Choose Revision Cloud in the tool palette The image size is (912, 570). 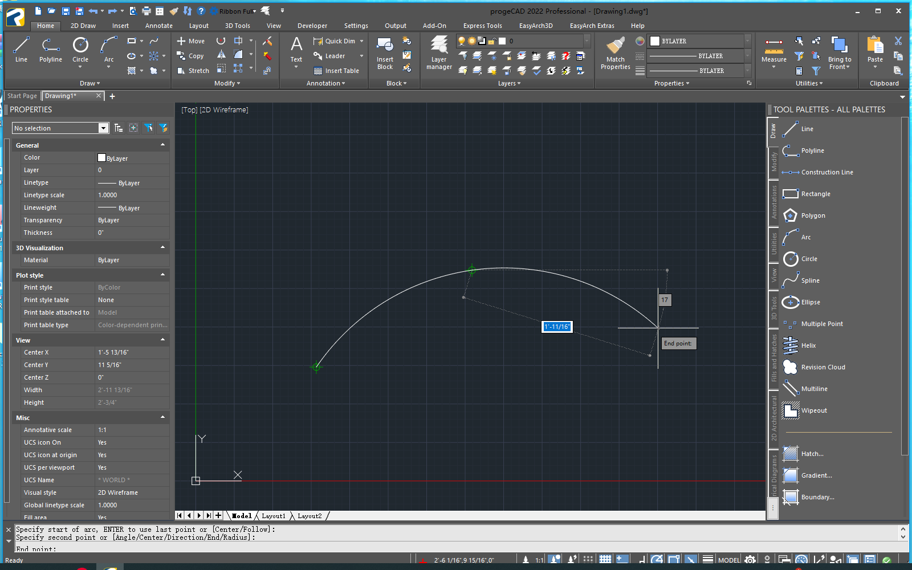[x=823, y=367]
